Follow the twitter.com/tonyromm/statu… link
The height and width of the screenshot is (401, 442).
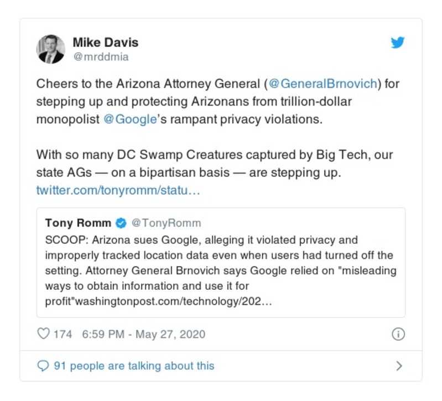click(x=118, y=190)
